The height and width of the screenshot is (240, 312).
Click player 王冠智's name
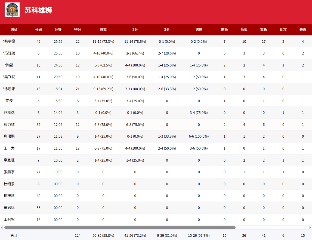9,220
